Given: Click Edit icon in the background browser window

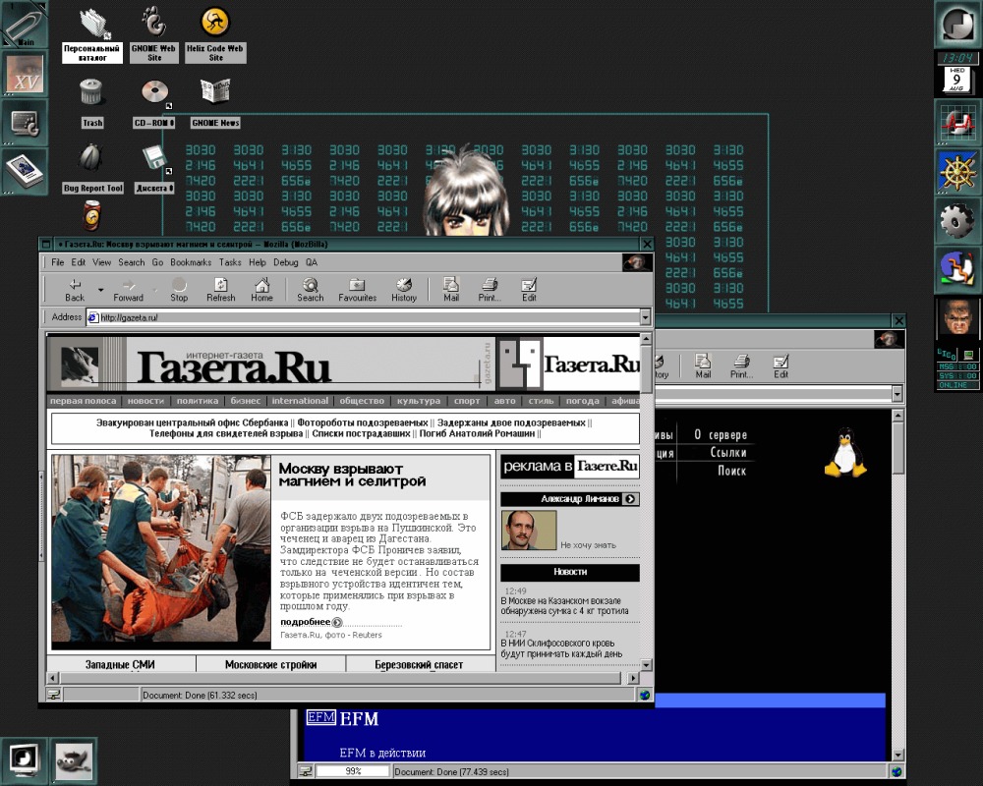Looking at the screenshot, I should click(781, 366).
